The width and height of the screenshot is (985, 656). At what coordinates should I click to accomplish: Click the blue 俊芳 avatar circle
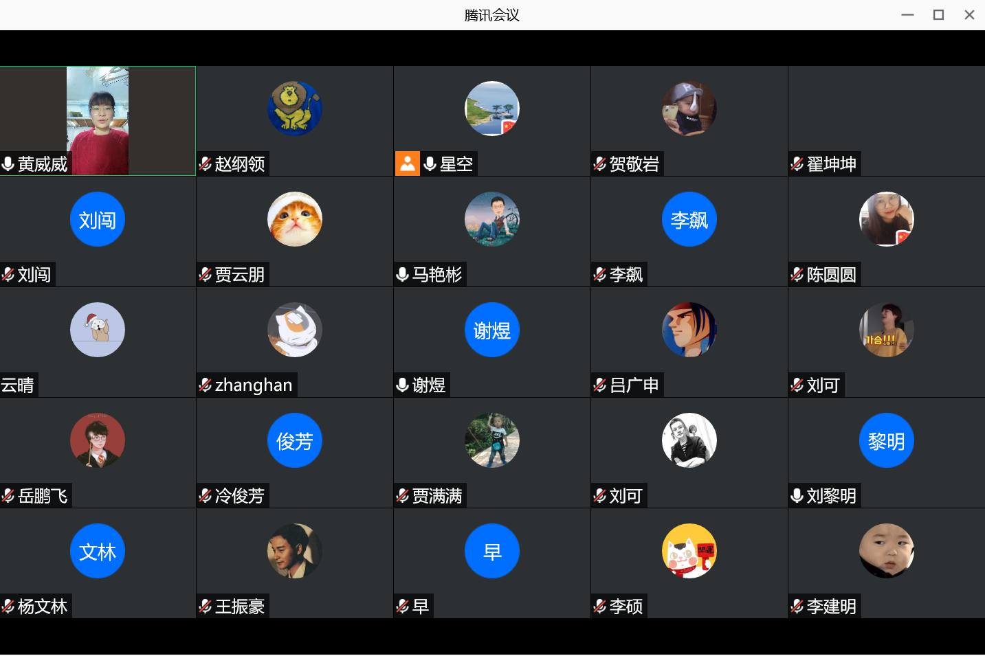(x=295, y=440)
